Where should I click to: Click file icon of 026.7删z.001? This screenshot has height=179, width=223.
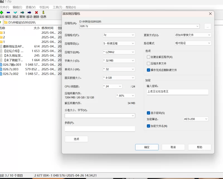[1, 65]
